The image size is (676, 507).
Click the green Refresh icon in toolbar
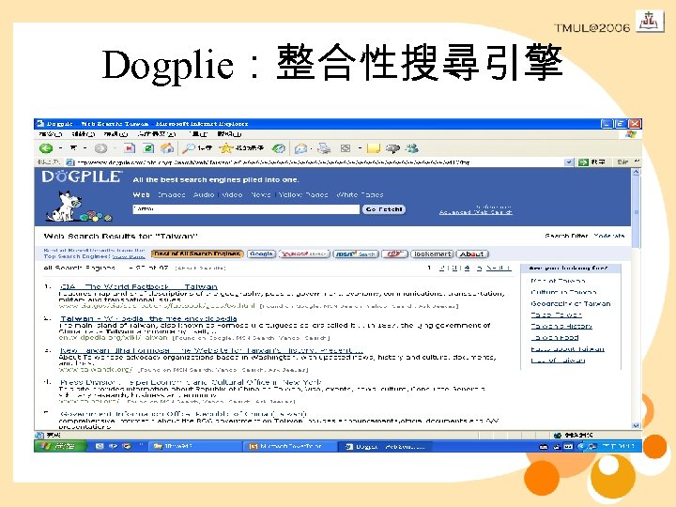point(148,148)
